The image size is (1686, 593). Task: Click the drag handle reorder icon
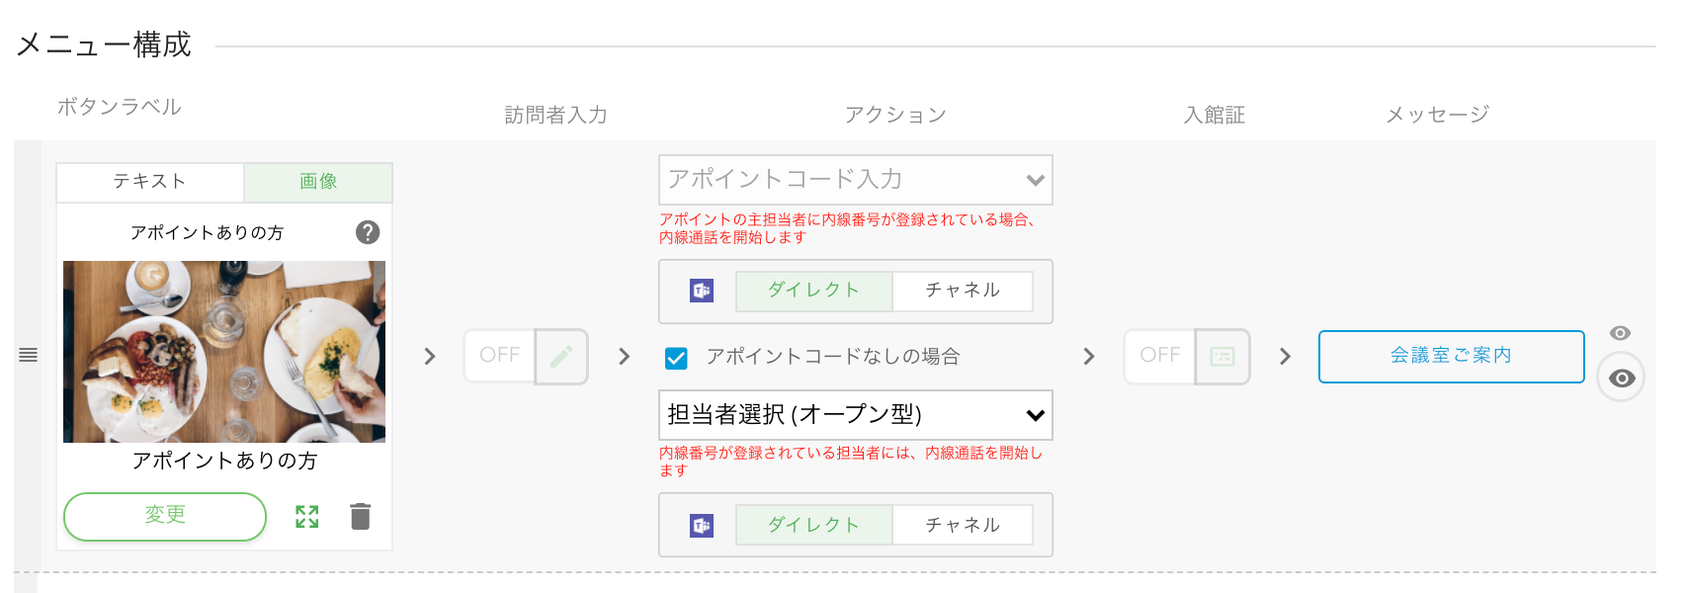[28, 355]
